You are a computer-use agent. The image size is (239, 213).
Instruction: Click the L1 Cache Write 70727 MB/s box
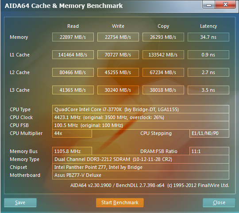point(118,55)
